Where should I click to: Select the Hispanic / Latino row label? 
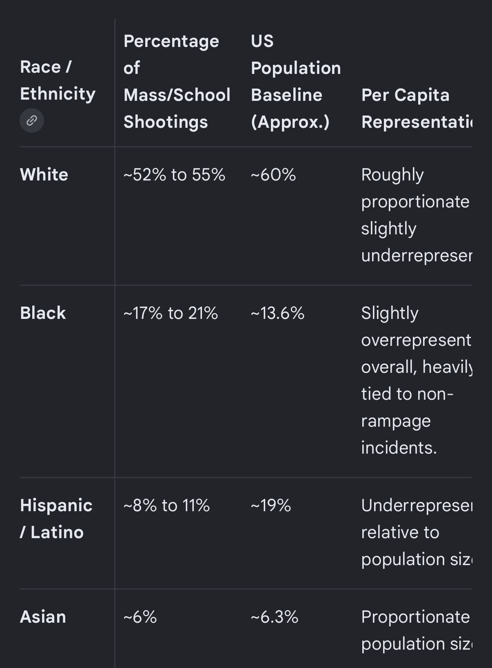pyautogui.click(x=56, y=519)
